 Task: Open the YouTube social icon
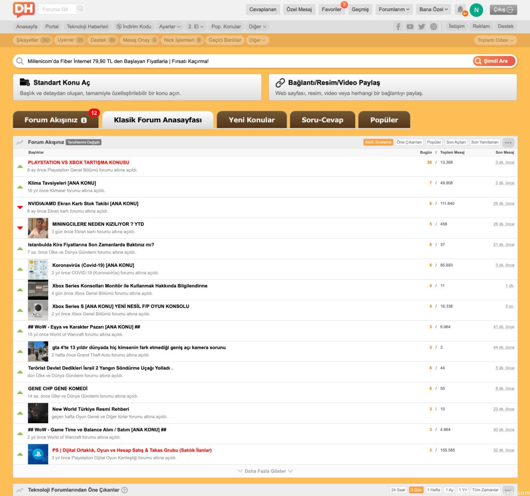point(410,27)
